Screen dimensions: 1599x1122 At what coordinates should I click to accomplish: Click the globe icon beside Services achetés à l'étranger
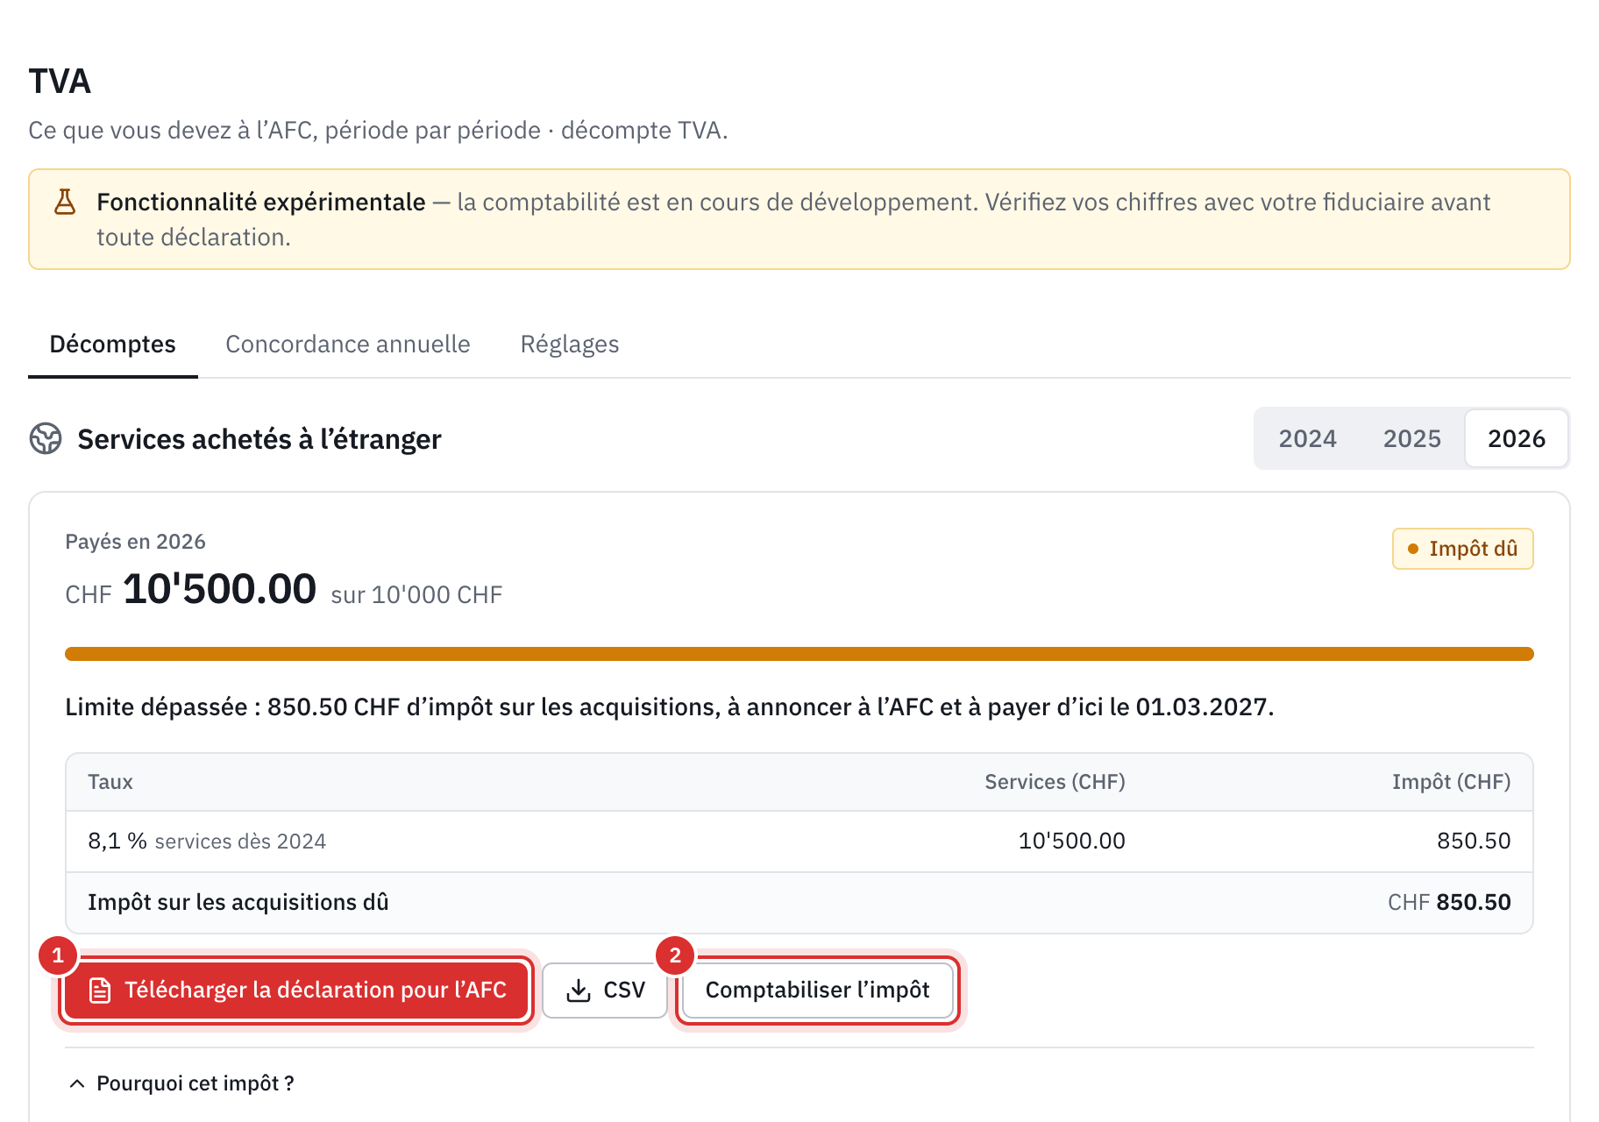[x=46, y=438]
